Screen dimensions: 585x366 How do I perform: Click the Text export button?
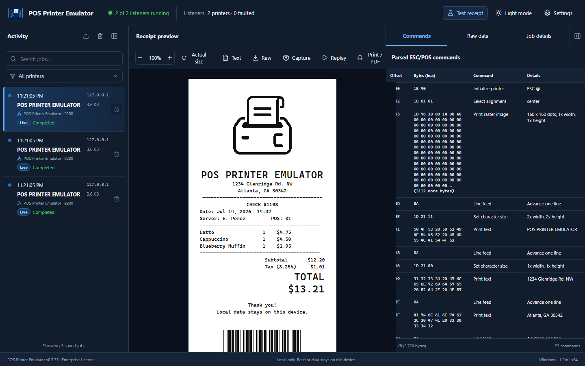(x=232, y=58)
